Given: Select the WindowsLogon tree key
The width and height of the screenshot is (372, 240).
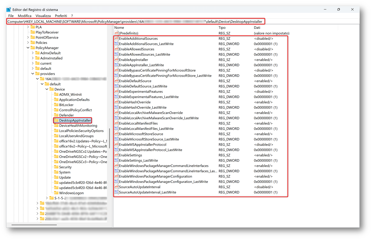Looking at the screenshot, I should pos(71,193).
